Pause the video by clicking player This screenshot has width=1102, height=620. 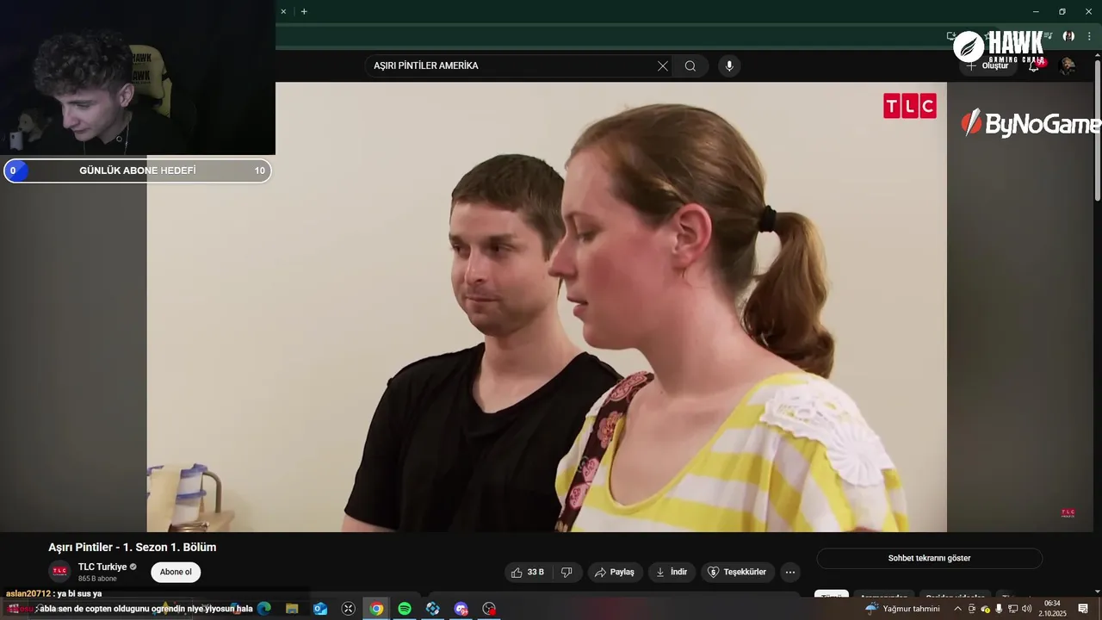tap(547, 307)
